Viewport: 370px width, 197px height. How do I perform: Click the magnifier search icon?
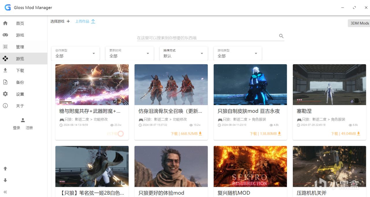[x=281, y=36]
